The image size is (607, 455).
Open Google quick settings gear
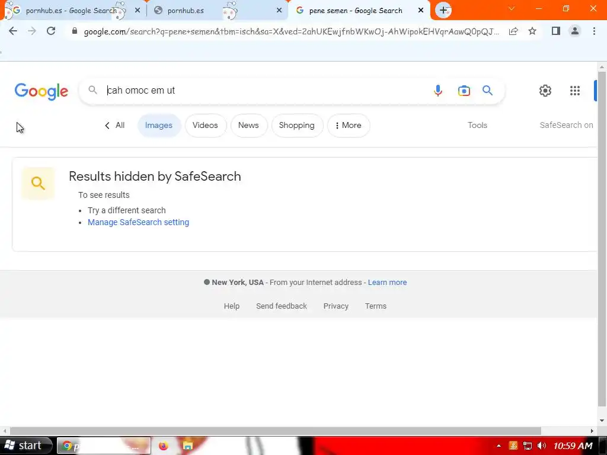click(545, 91)
